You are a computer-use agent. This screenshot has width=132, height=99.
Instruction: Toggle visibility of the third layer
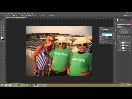point(118,48)
